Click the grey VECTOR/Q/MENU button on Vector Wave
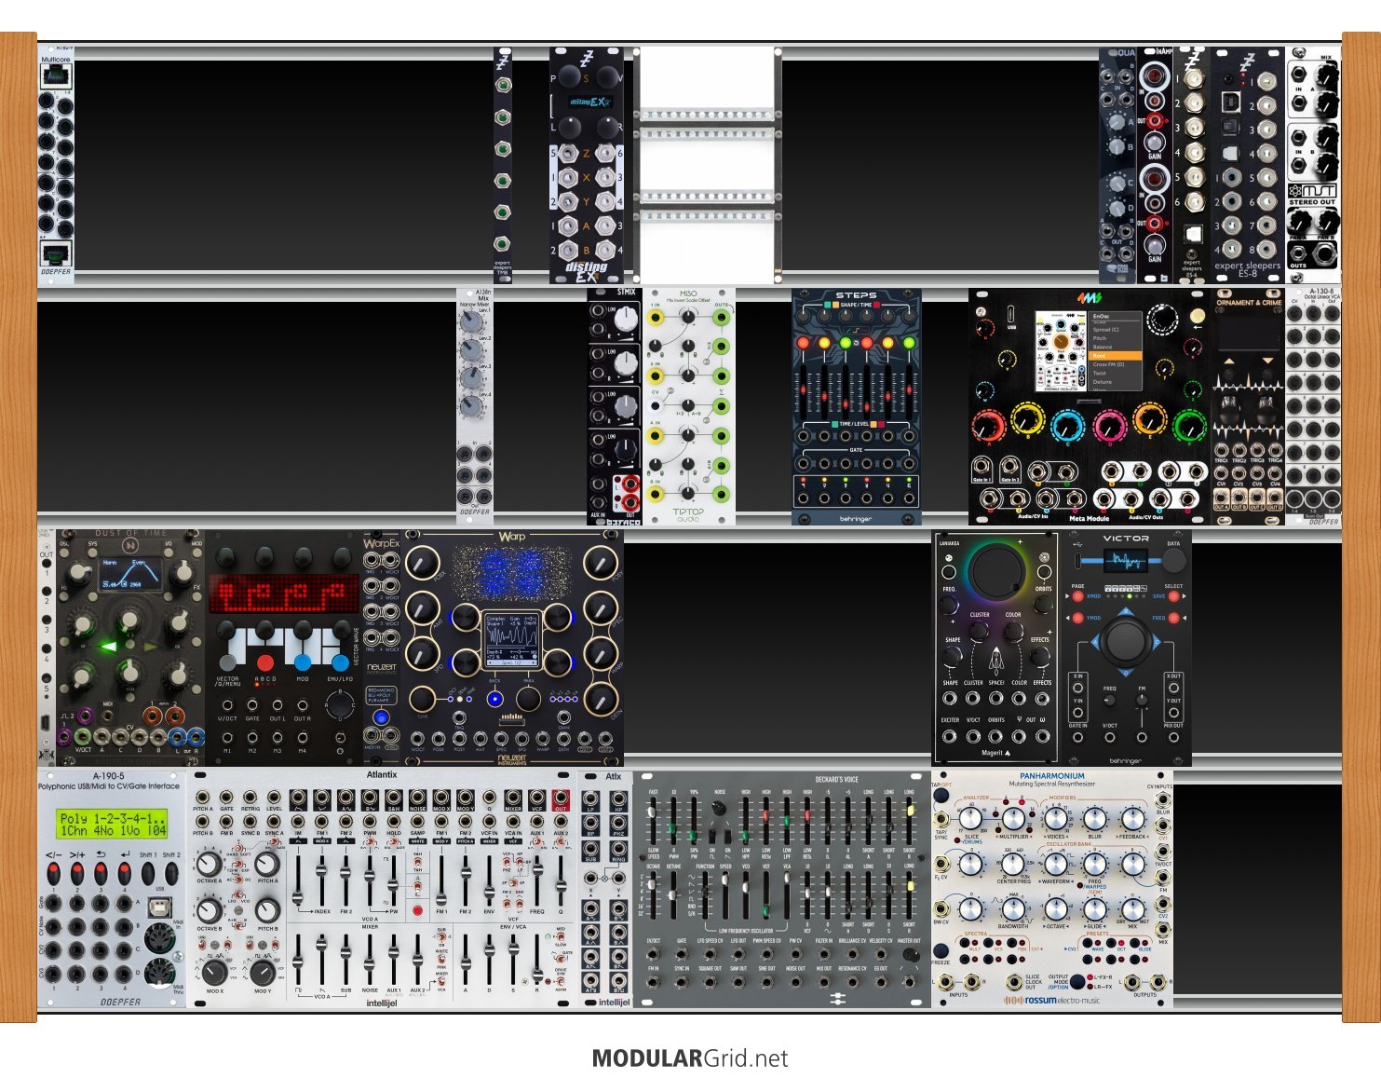The image size is (1381, 1078). 227,662
